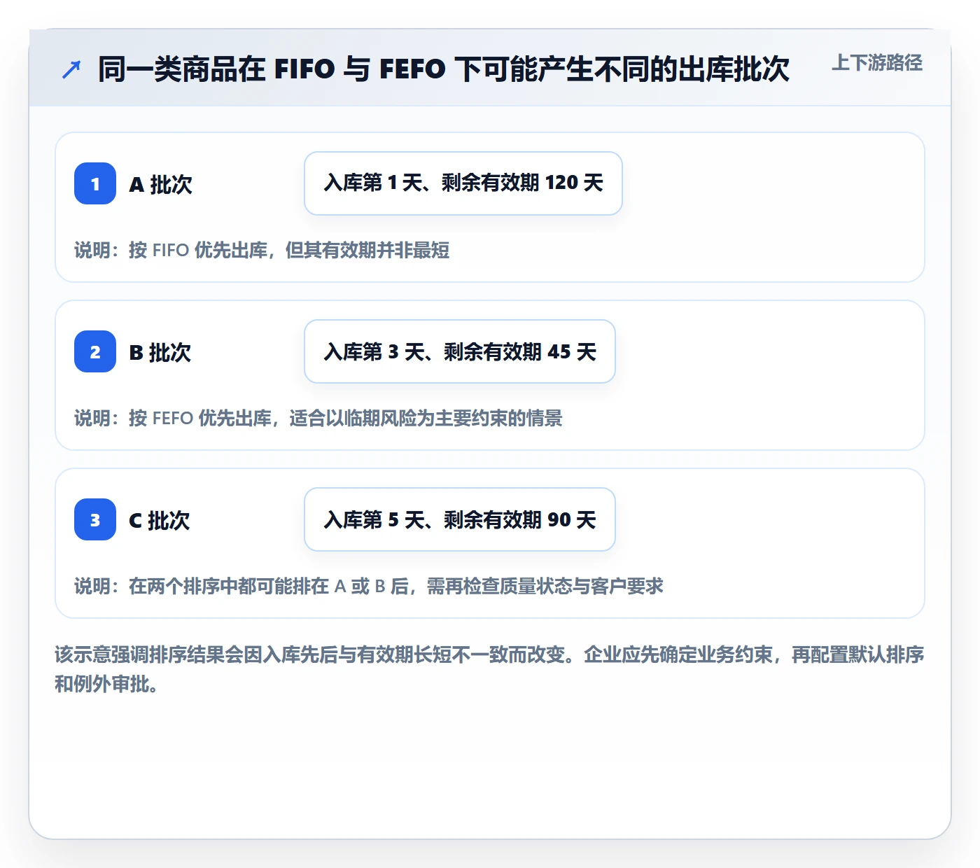
Task: Open the 上下游路径 label in the header
Action: (877, 62)
